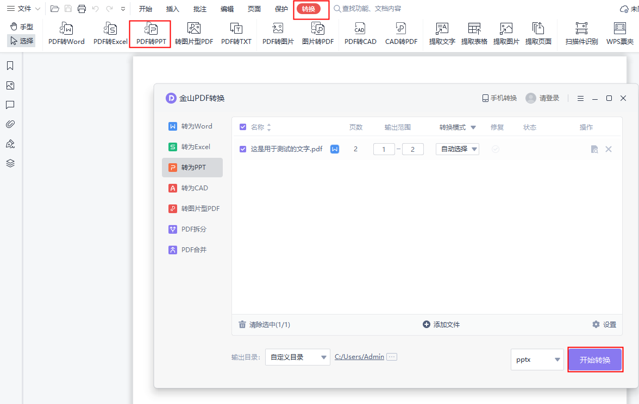Switch to the 保护 ribbon tab
Image resolution: width=639 pixels, height=404 pixels.
click(x=281, y=9)
